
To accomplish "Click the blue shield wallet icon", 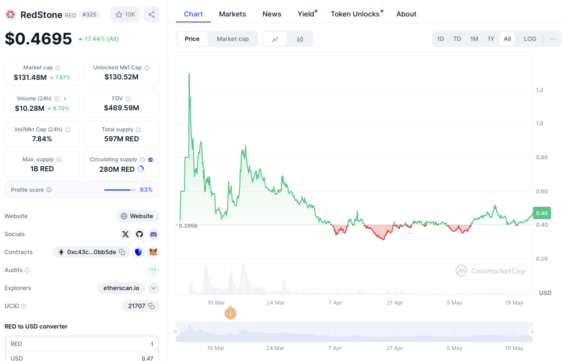I will click(x=138, y=252).
